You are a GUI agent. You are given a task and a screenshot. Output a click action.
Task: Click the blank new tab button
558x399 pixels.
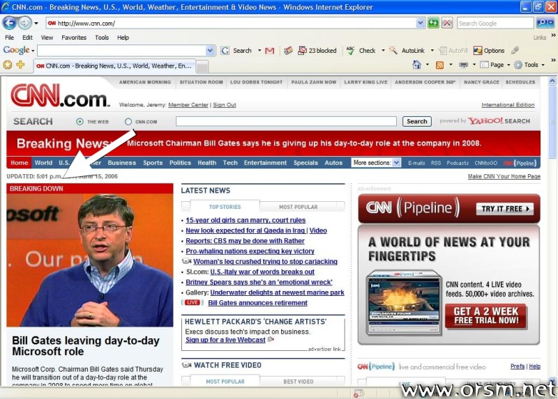(x=202, y=66)
